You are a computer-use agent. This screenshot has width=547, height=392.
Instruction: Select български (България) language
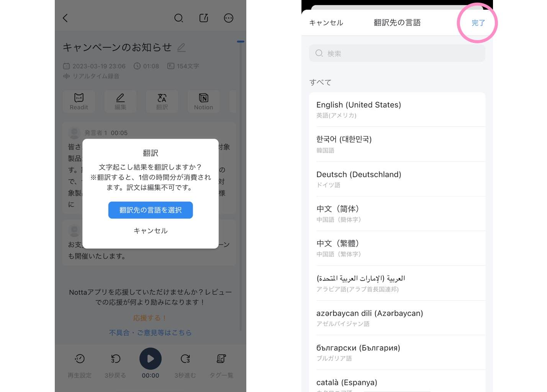397,353
